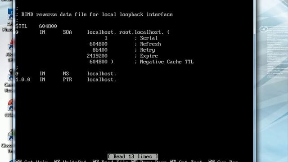Click the Expire value 2419200
Screen dimensions: 288x162
(97, 56)
